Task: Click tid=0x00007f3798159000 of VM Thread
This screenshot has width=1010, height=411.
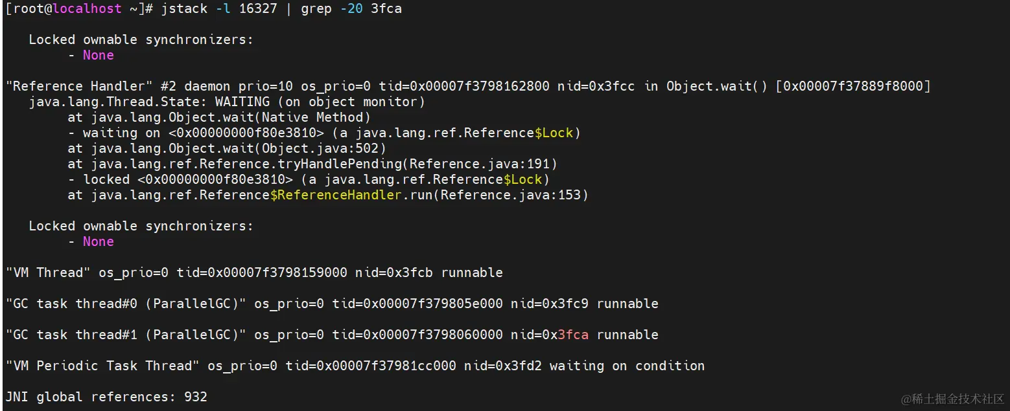Action: pyautogui.click(x=262, y=272)
